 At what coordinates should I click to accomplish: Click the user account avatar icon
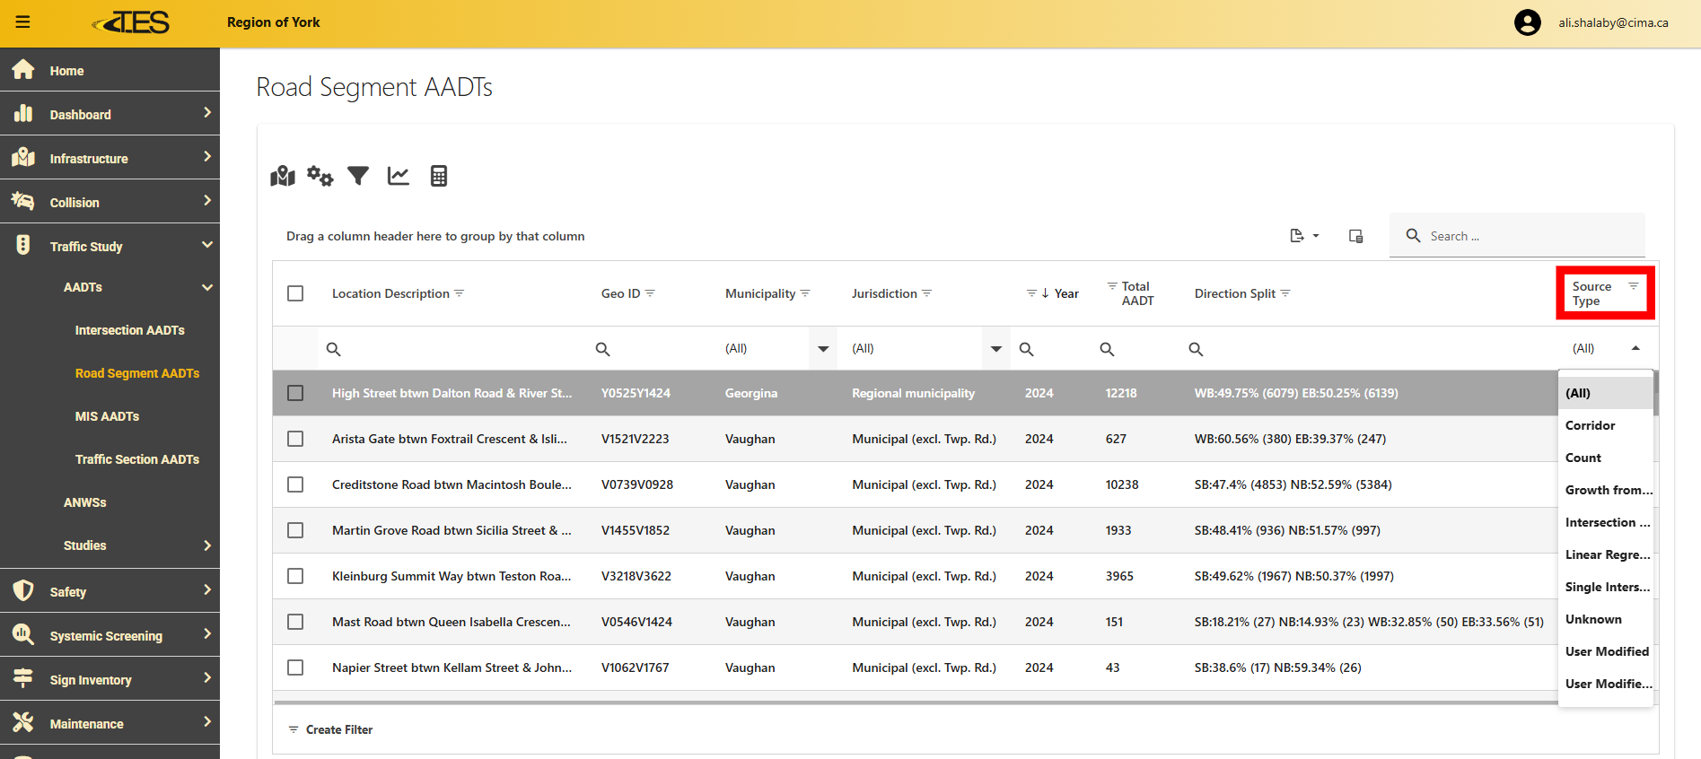click(1527, 22)
